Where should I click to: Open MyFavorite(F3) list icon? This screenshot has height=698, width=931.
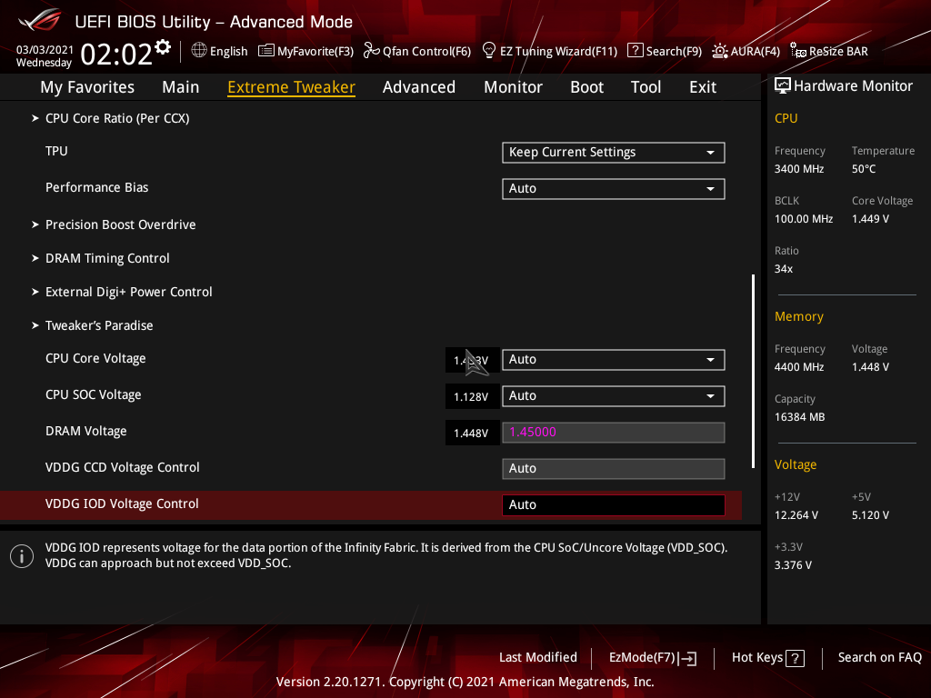coord(266,51)
